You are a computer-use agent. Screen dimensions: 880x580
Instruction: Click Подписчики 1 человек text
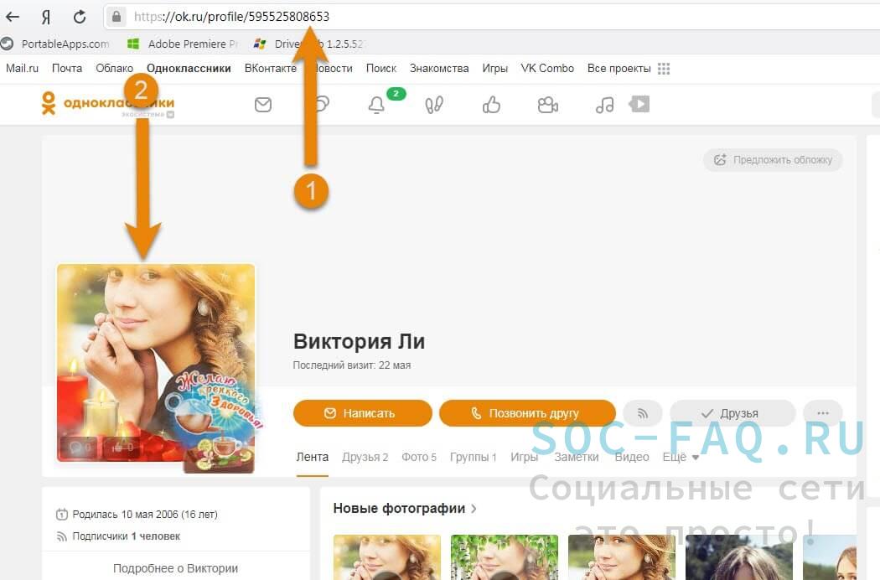[x=127, y=536]
